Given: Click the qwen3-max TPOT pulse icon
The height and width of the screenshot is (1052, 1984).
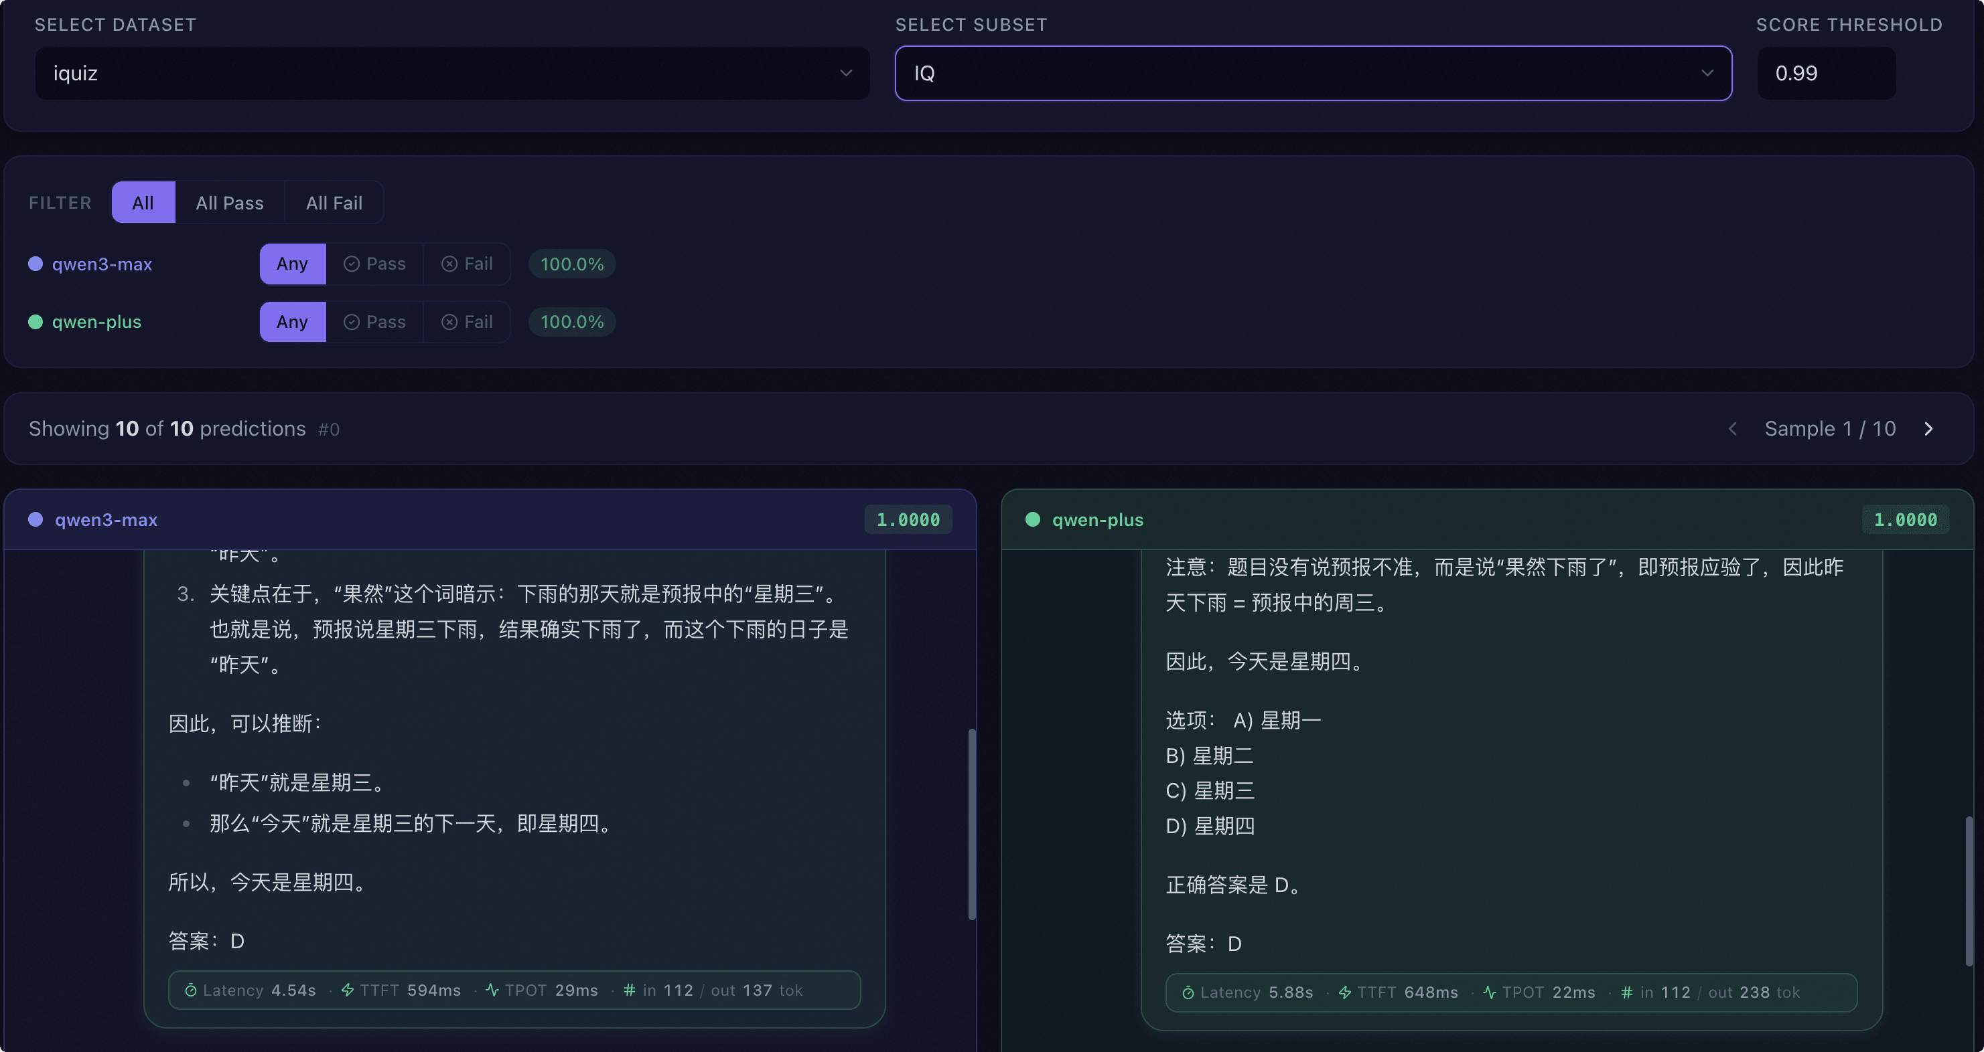Looking at the screenshot, I should pyautogui.click(x=492, y=990).
